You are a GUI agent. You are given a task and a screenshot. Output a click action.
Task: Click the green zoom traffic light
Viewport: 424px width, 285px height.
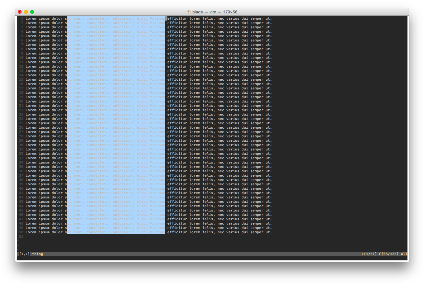click(x=32, y=12)
